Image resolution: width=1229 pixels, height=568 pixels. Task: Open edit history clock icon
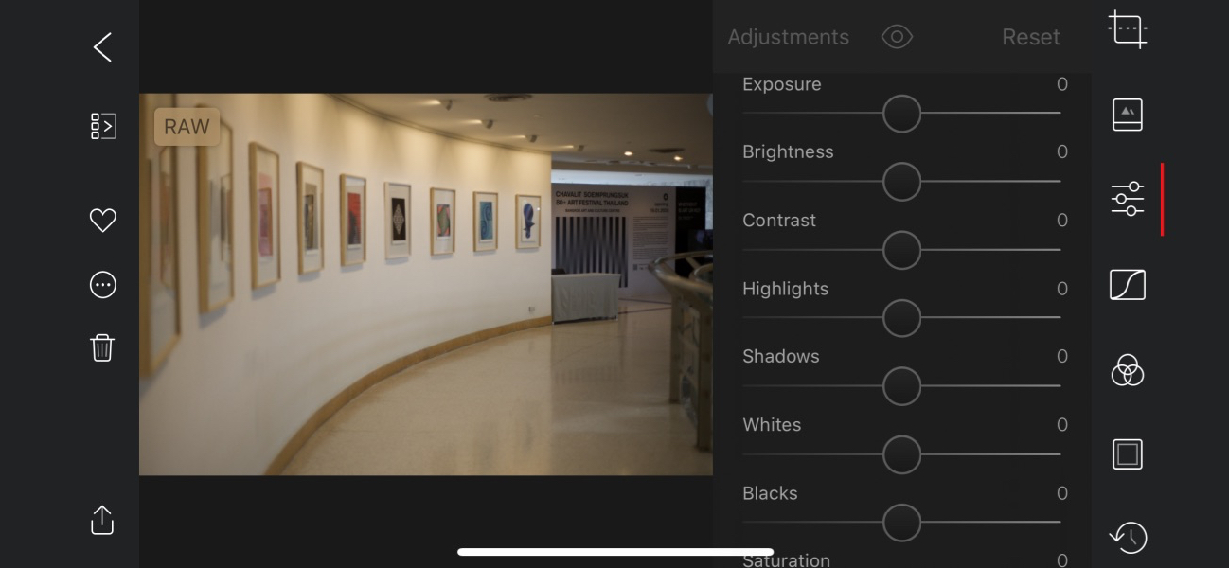pyautogui.click(x=1128, y=537)
